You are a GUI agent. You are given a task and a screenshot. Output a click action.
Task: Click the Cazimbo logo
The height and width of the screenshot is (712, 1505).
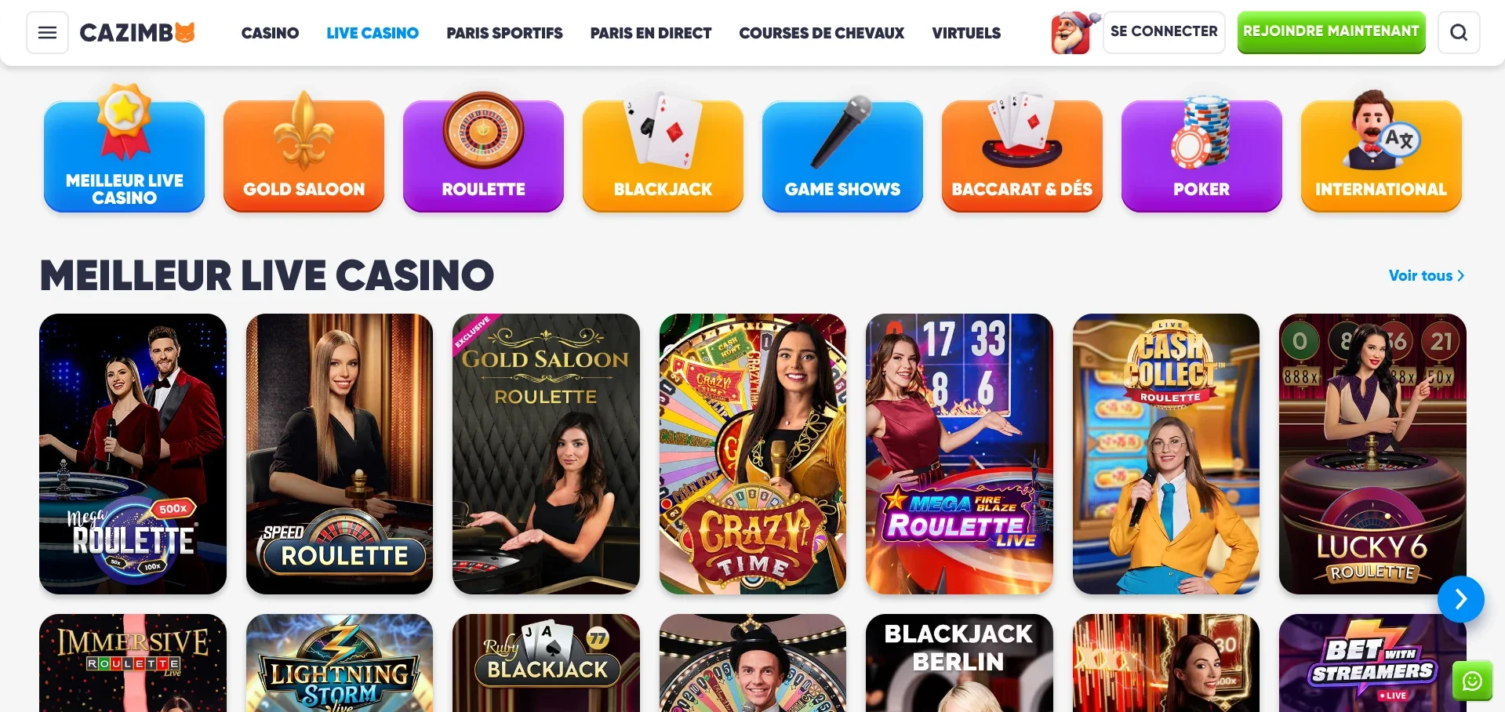(137, 33)
